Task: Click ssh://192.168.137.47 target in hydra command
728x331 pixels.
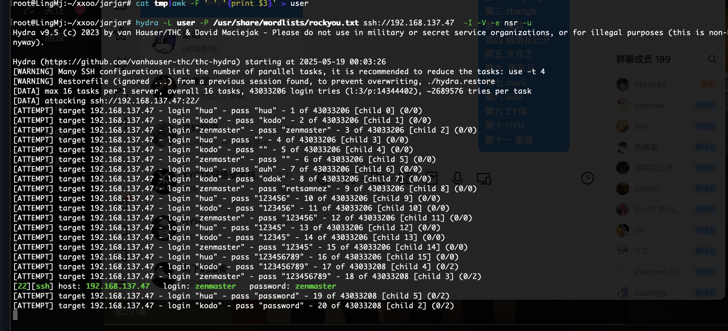Action: 409,23
